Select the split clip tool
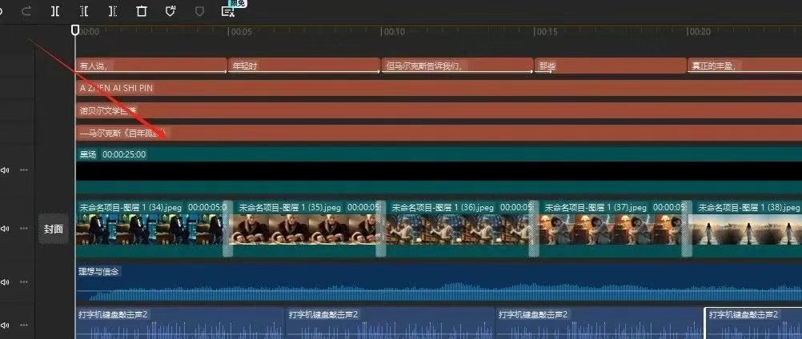The image size is (802, 339). pos(55,10)
